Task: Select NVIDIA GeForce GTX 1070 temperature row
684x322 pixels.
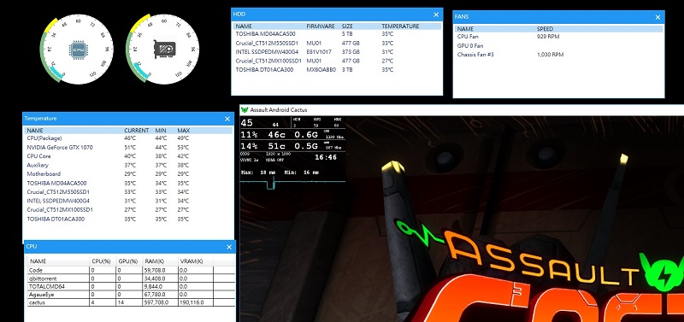Action: 127,147
